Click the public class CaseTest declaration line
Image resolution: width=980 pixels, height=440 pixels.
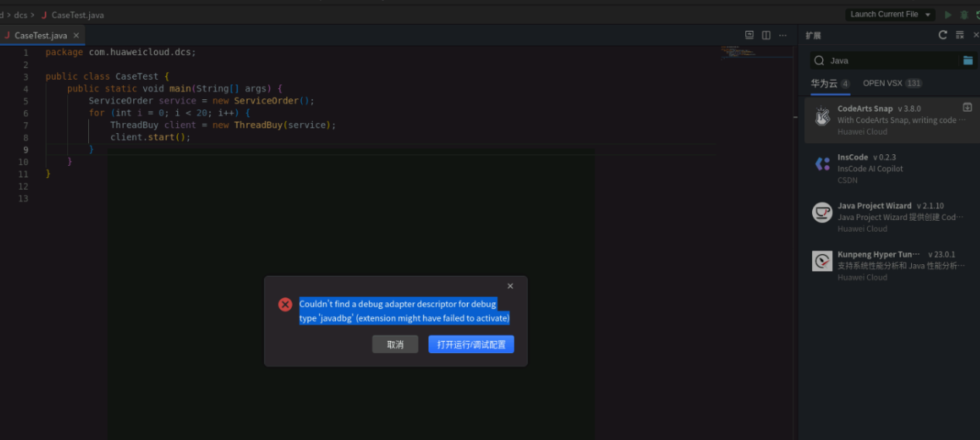pos(107,77)
